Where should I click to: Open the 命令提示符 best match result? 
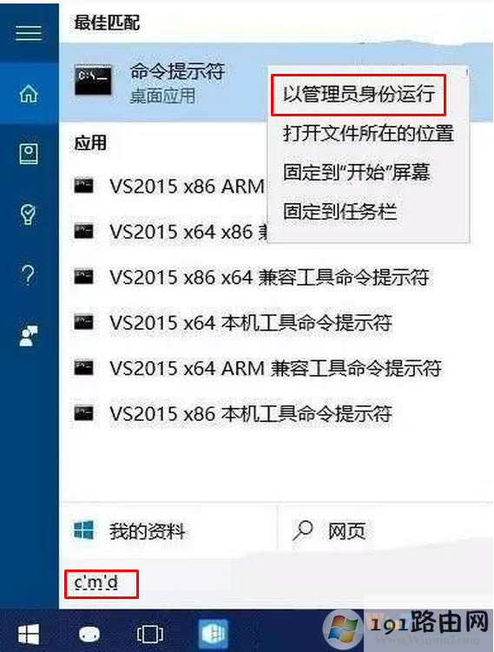point(163,82)
